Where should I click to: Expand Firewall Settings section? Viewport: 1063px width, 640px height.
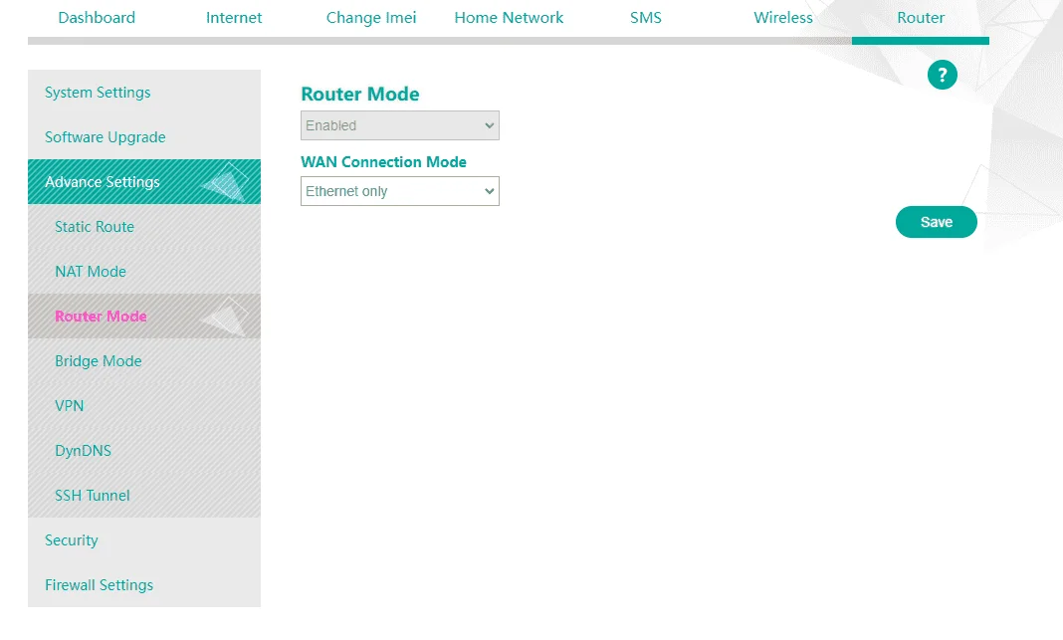point(143,584)
